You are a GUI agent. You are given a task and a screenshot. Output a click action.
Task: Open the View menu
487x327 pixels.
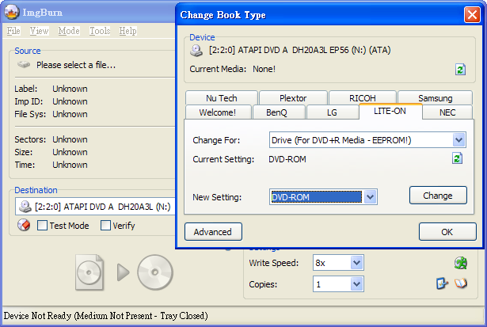click(x=39, y=31)
